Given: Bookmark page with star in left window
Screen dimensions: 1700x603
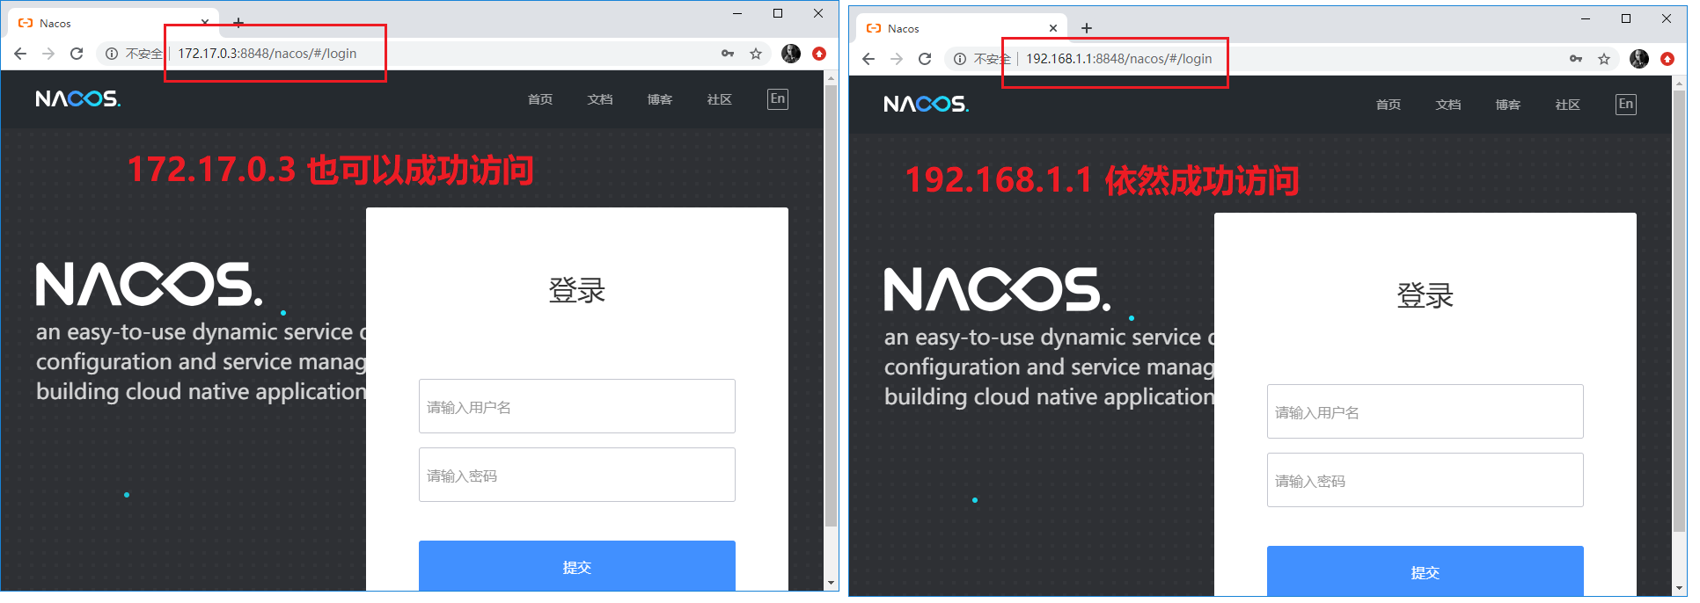Looking at the screenshot, I should [756, 54].
